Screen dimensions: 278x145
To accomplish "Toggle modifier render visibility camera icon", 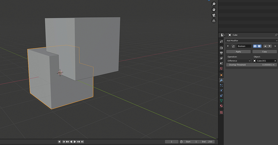I will (x=255, y=46).
